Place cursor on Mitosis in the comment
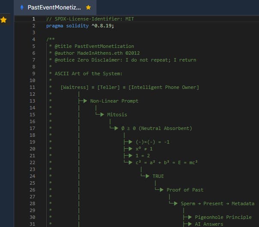 117,115
